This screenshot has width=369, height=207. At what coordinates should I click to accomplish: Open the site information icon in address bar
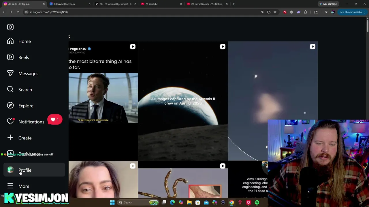click(26, 12)
